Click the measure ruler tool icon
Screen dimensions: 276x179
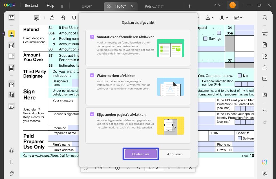click(236, 18)
